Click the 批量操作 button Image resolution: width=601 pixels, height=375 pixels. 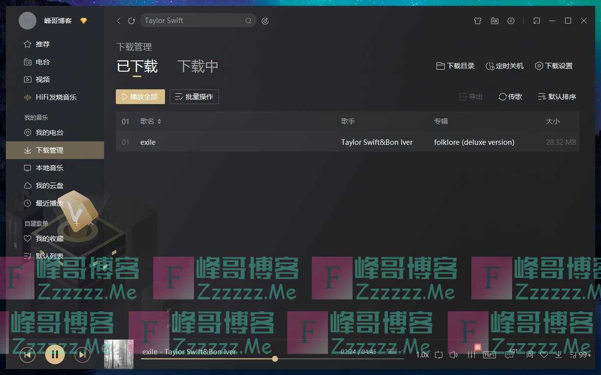(194, 97)
